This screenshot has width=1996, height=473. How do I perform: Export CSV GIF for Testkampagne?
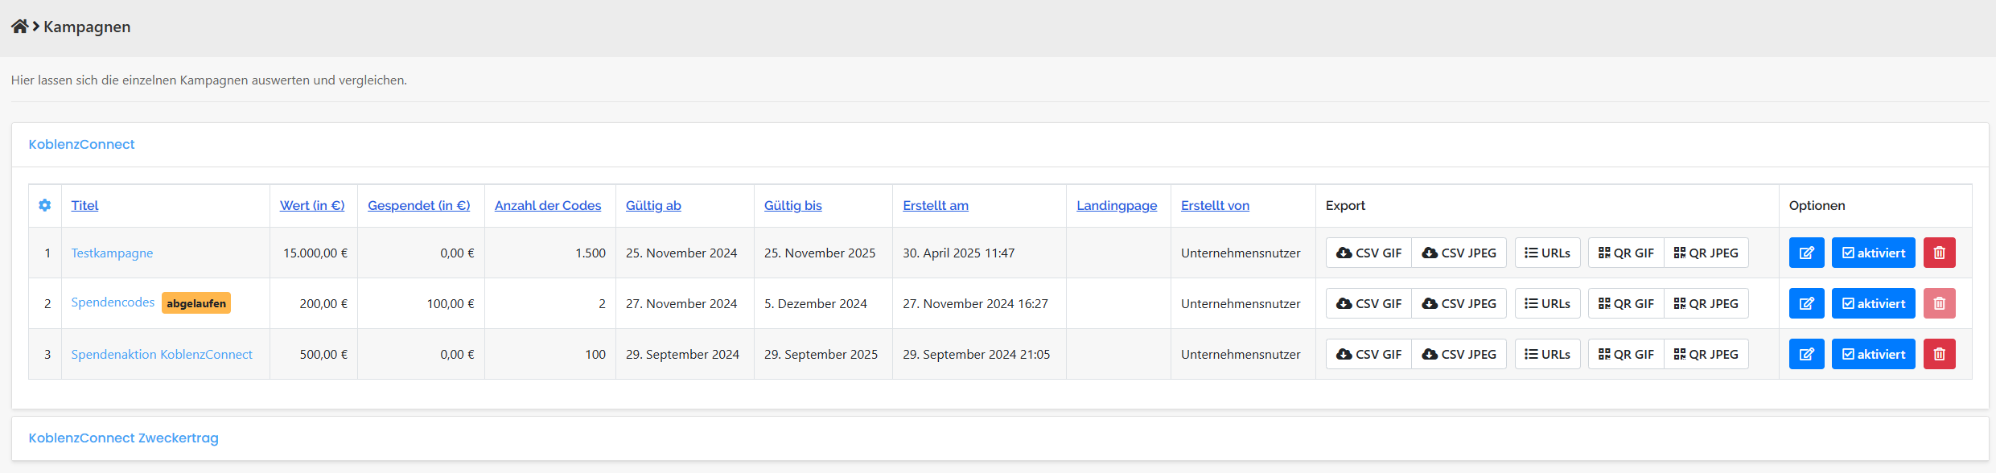1368,253
